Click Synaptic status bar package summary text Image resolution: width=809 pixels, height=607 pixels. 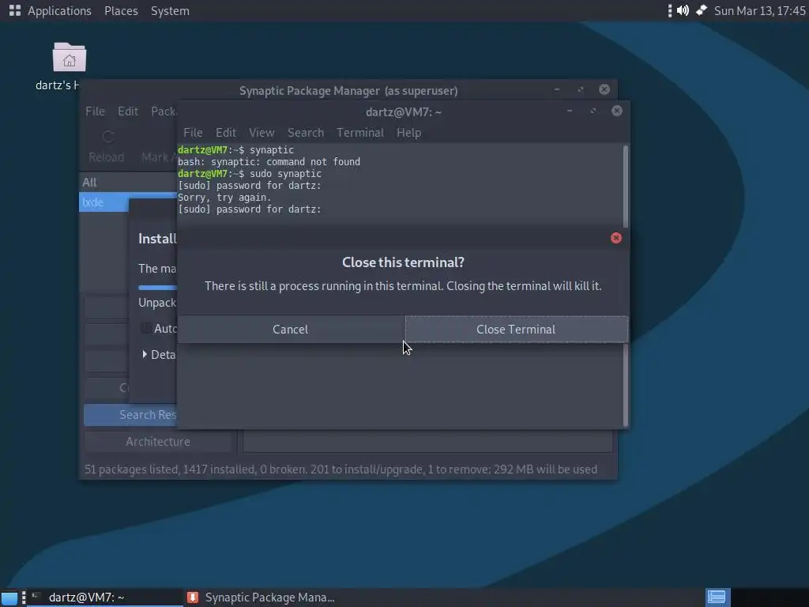[341, 469]
